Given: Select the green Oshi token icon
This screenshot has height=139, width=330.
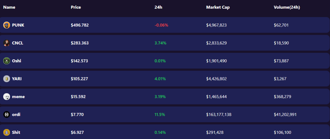Looking at the screenshot, I should 6,61.
